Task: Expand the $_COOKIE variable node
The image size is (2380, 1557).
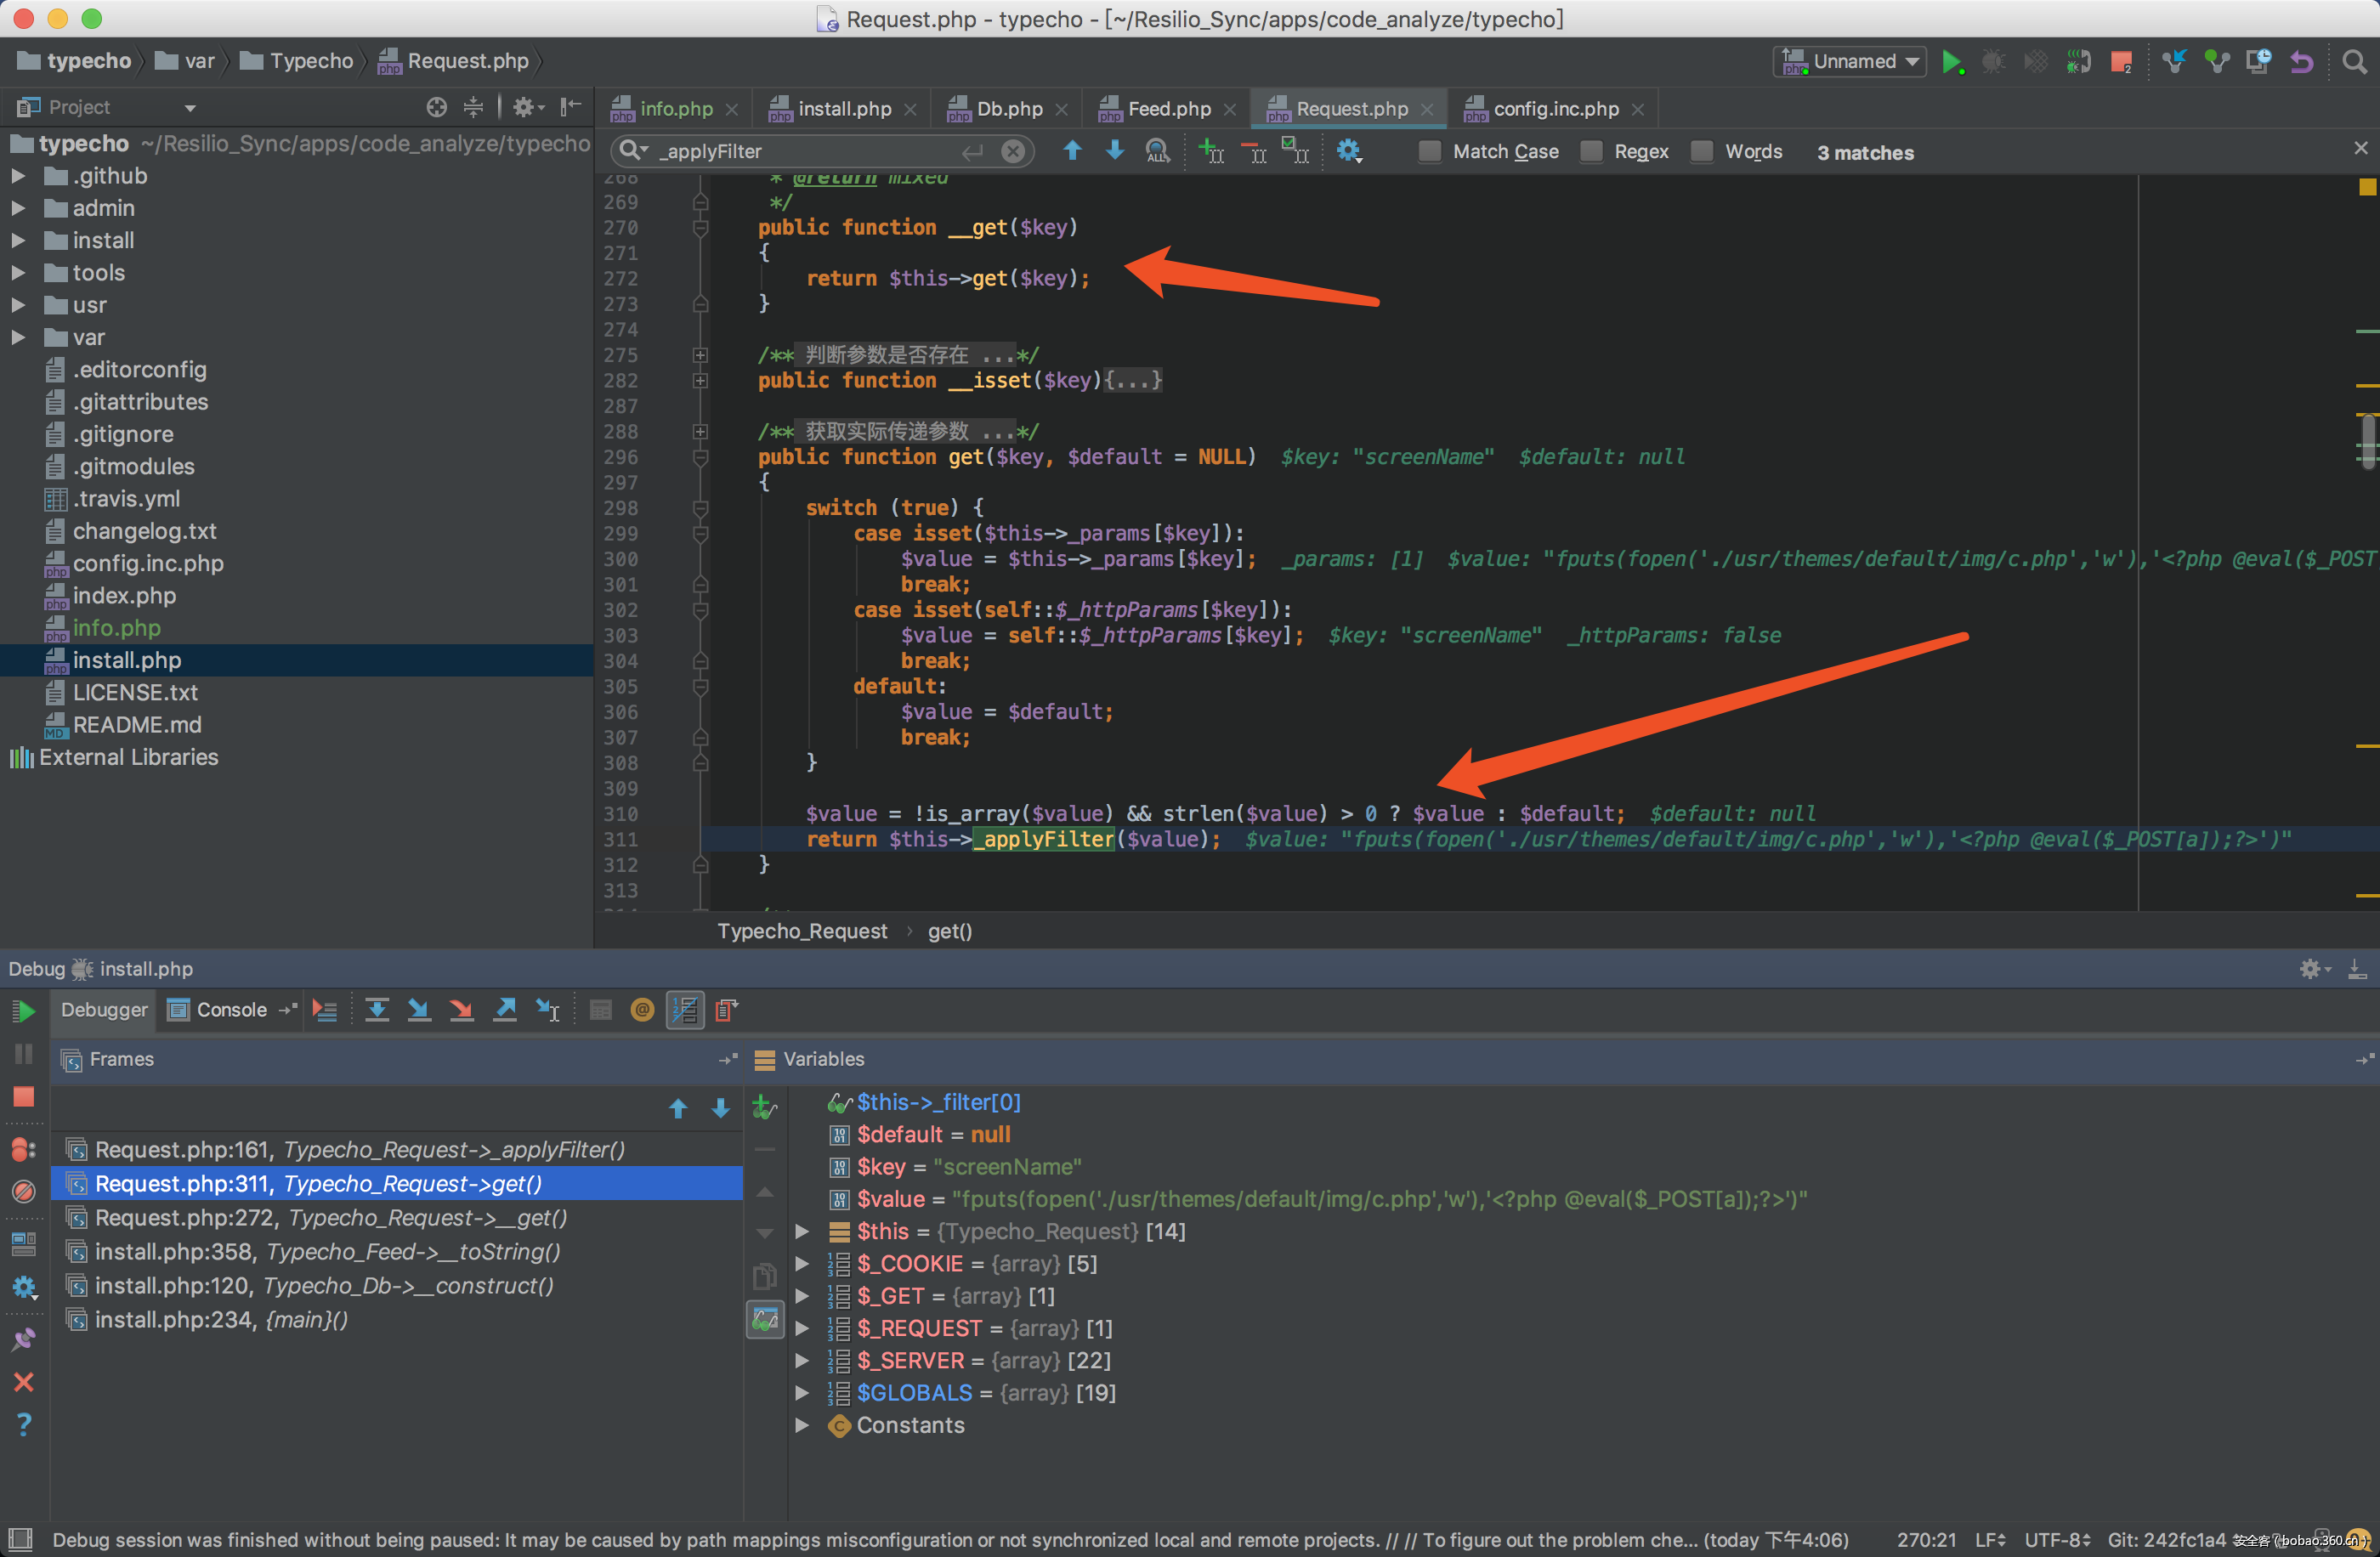Action: (802, 1264)
